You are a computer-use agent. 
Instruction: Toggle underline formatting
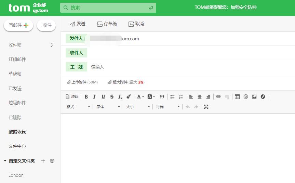click(x=103, y=96)
